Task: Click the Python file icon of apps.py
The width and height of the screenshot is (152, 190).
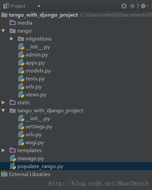Action: tap(21, 63)
